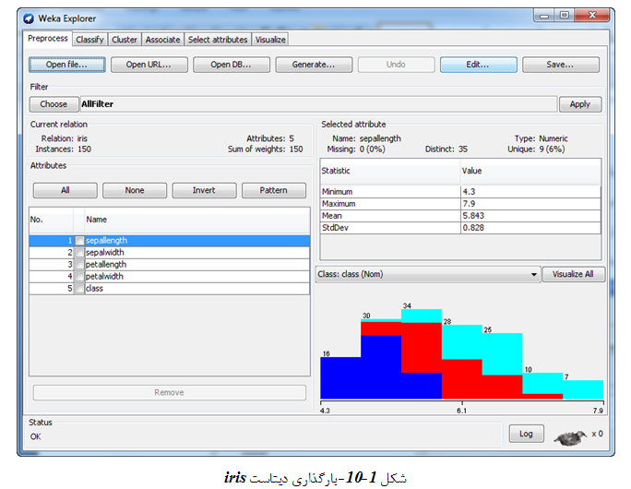Click the Weka Explorer title bar icon

tap(29, 18)
